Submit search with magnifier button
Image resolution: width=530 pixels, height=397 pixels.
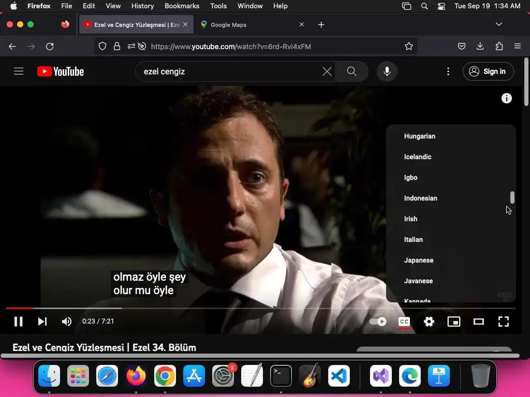pyautogui.click(x=352, y=71)
